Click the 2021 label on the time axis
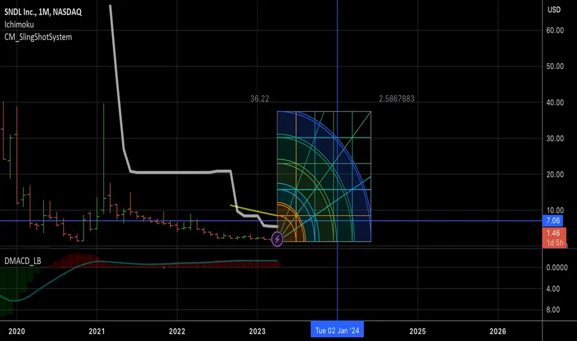This screenshot has width=577, height=341. click(97, 331)
